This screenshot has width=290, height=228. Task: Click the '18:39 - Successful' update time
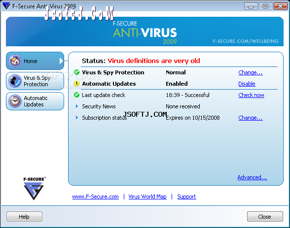point(187,95)
